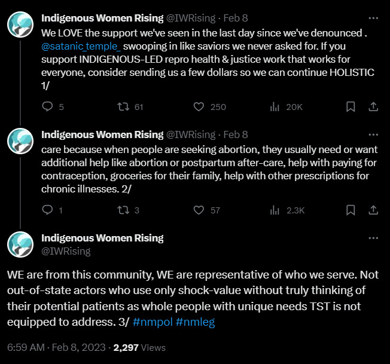Image resolution: width=390 pixels, height=364 pixels.
Task: Reply to the second tweet with 1 reply
Action: pos(48,210)
